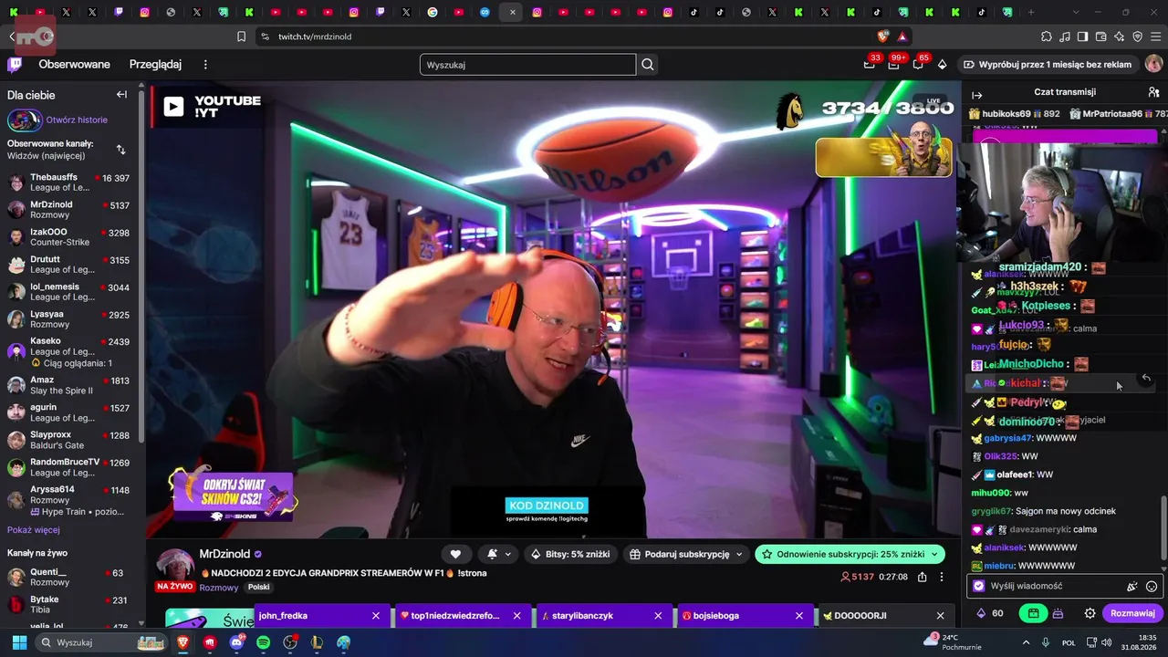This screenshot has width=1168, height=657.
Task: Open the Brave main hamburger menu
Action: (1156, 36)
